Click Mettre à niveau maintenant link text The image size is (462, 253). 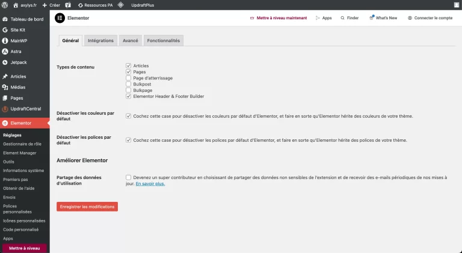(x=282, y=18)
